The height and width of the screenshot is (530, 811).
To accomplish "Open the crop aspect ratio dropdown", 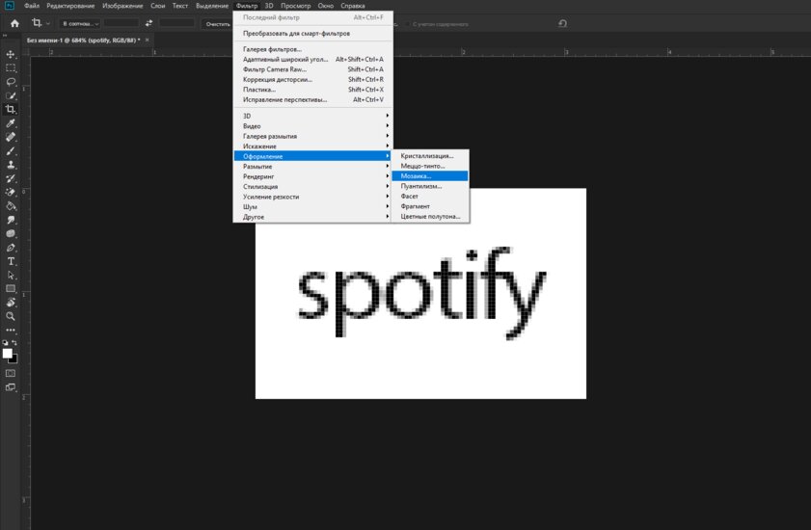I will [79, 23].
